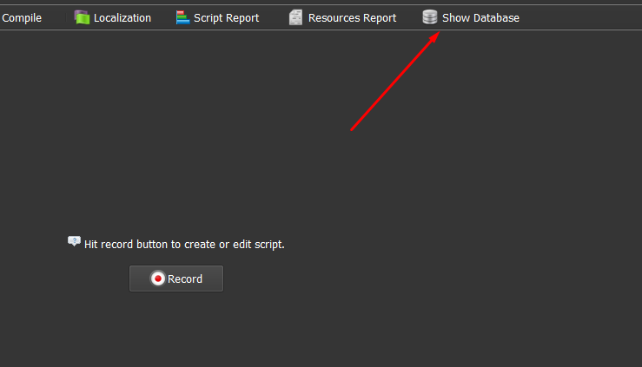Image resolution: width=642 pixels, height=367 pixels.
Task: Click the empty area right of the Record button
Action: point(391,279)
